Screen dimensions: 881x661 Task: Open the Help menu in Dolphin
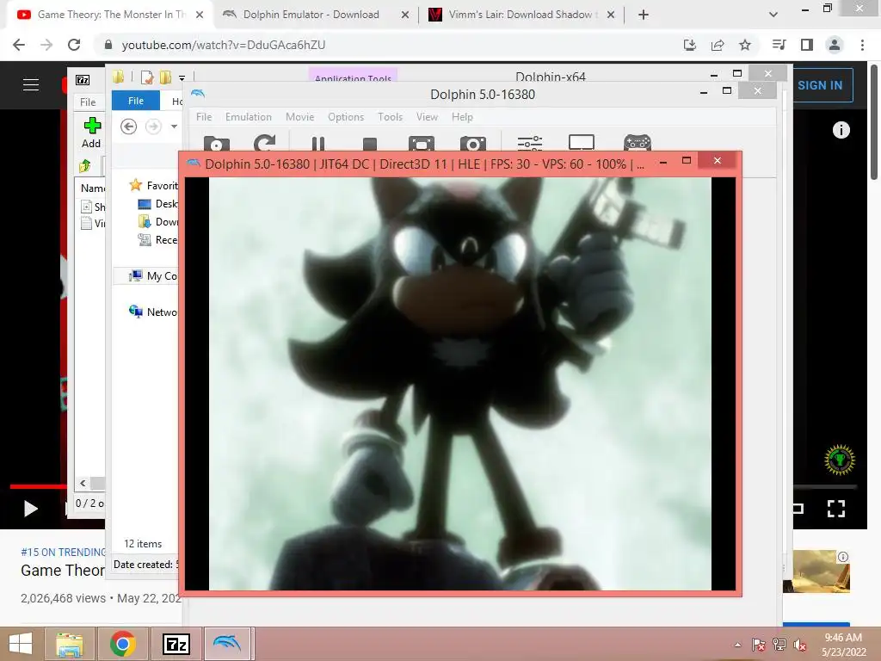[x=462, y=117]
